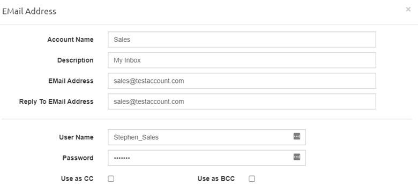418x194 pixels.
Task: Click the Use as CC label
Action: point(77,179)
